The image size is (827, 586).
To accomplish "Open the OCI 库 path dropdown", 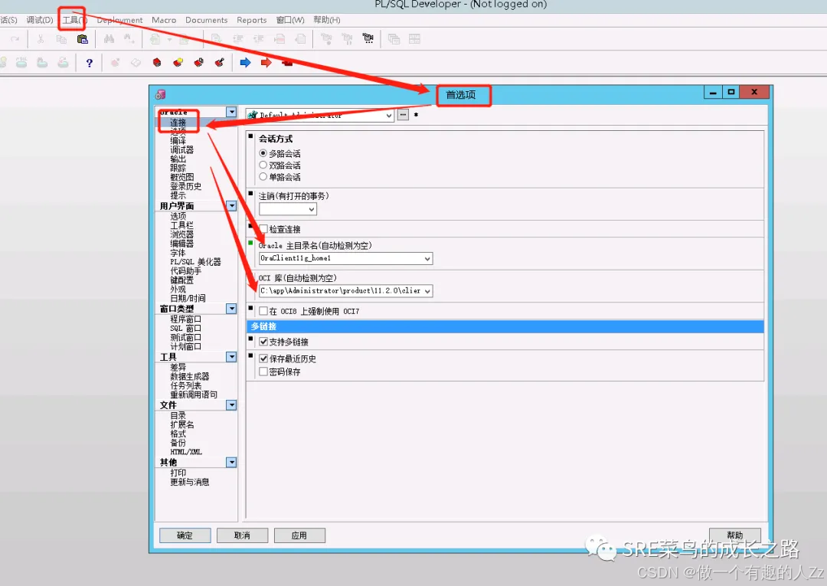I will coord(427,290).
